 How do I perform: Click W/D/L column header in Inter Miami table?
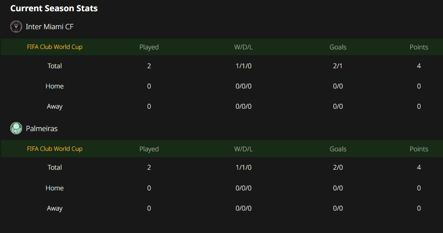click(x=243, y=47)
